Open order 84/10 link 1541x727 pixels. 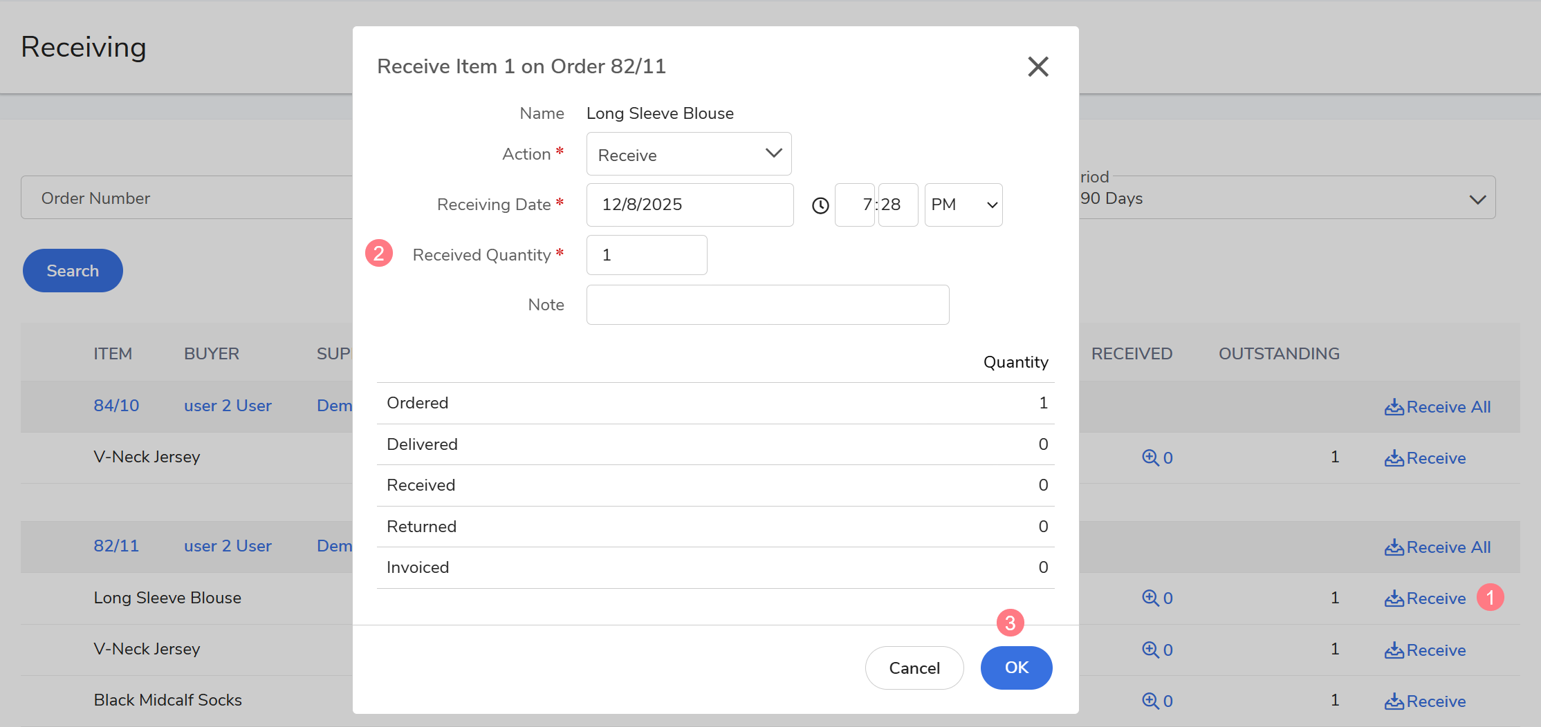(x=116, y=406)
